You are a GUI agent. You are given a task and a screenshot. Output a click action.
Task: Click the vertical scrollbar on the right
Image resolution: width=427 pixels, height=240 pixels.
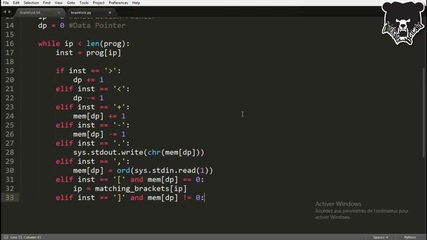[423, 112]
